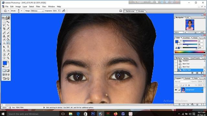
Task: Select the Zoom tool
Action: [8, 58]
